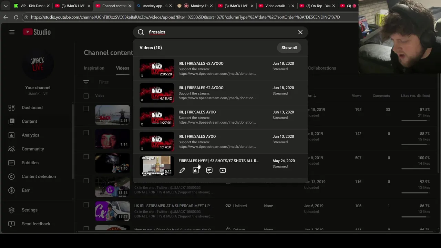441x248 pixels.
Task: Click the firesales search text field
Action: click(x=220, y=32)
